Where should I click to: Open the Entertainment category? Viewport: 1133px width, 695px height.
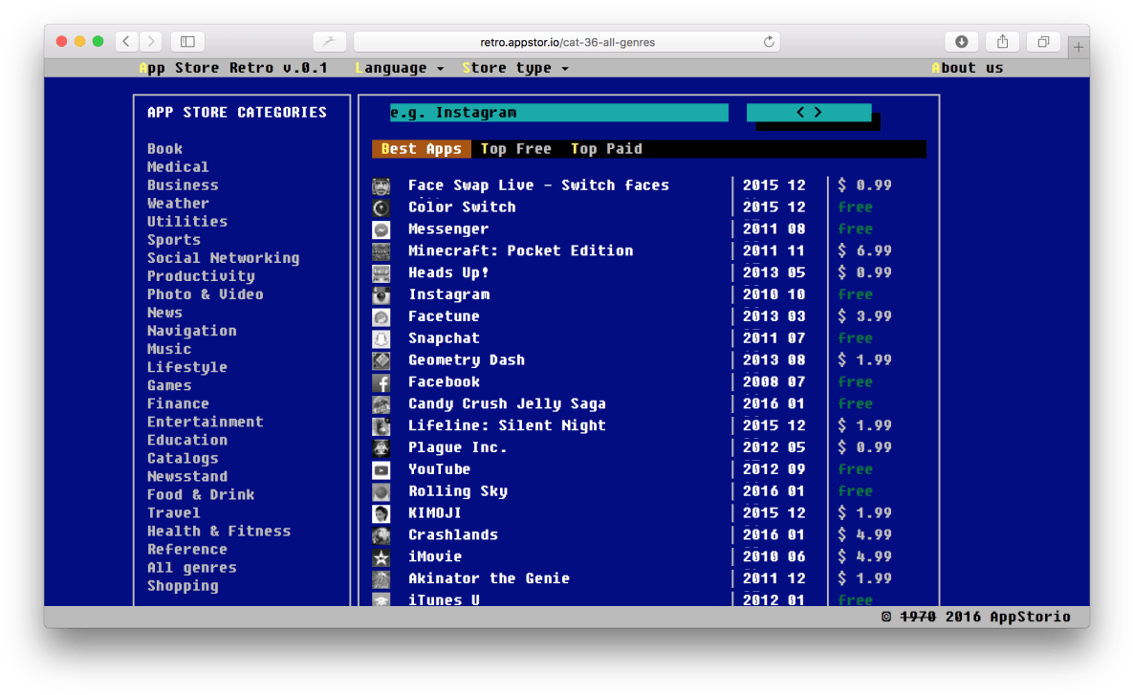(206, 422)
